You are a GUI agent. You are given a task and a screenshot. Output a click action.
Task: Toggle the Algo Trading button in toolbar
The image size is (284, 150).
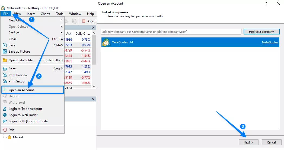coord(88,21)
